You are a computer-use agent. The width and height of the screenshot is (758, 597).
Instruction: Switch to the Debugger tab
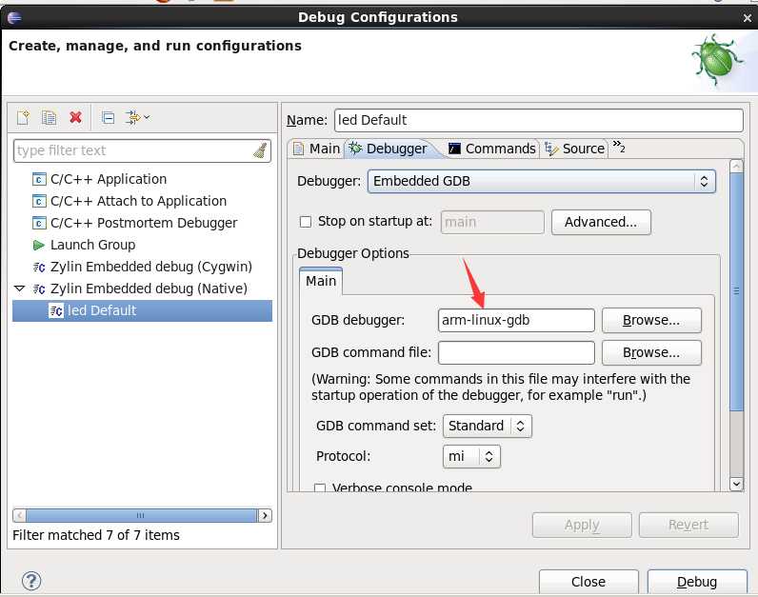pos(389,149)
